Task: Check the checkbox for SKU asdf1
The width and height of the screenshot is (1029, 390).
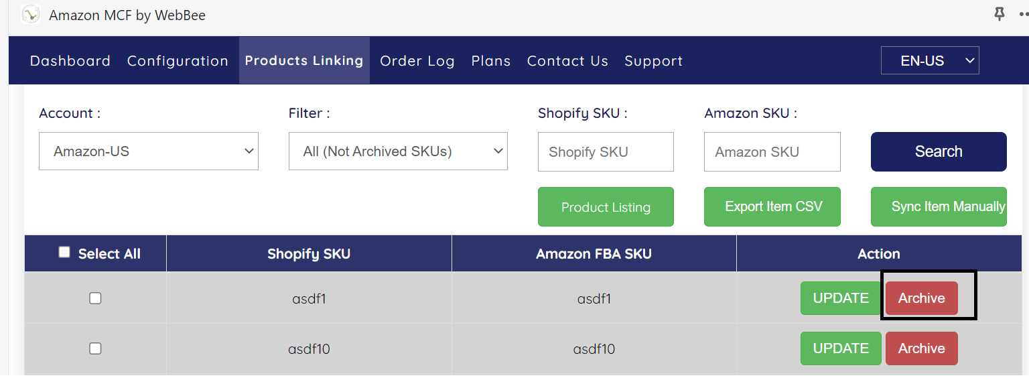Action: [95, 298]
